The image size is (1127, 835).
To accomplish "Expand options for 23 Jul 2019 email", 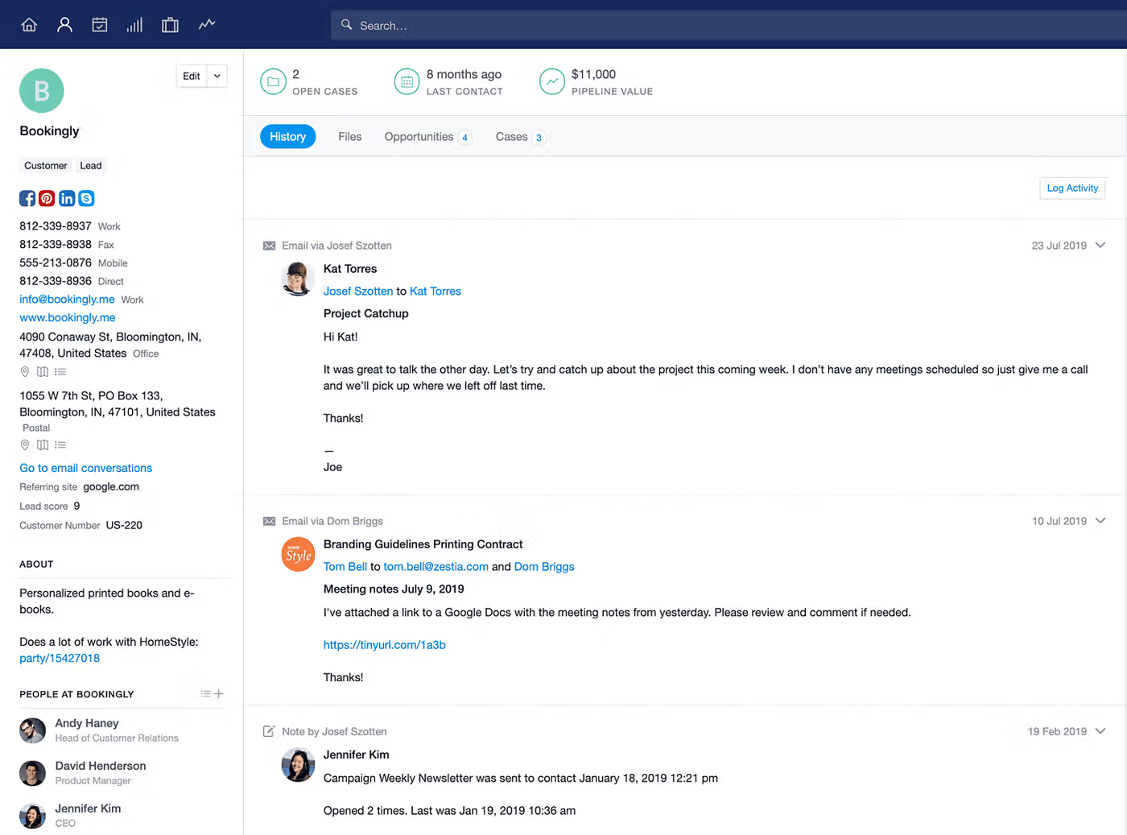I will click(x=1100, y=245).
